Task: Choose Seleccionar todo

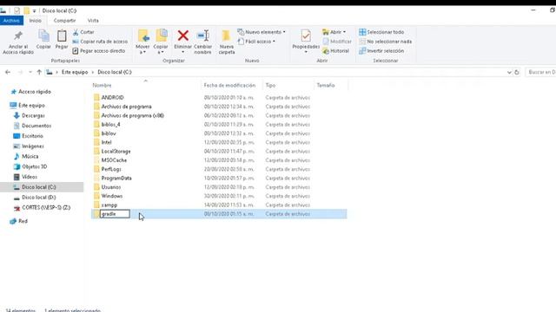Action: click(x=381, y=32)
